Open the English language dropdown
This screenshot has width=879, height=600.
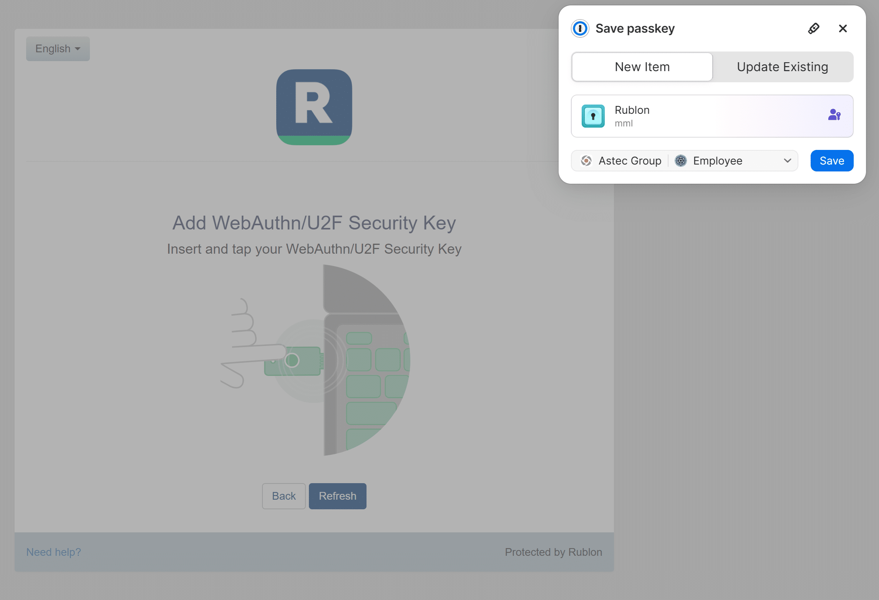point(58,49)
